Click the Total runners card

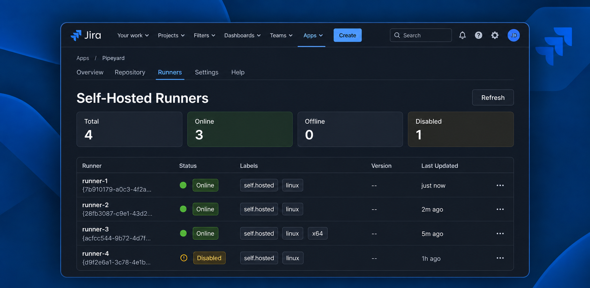(x=129, y=129)
